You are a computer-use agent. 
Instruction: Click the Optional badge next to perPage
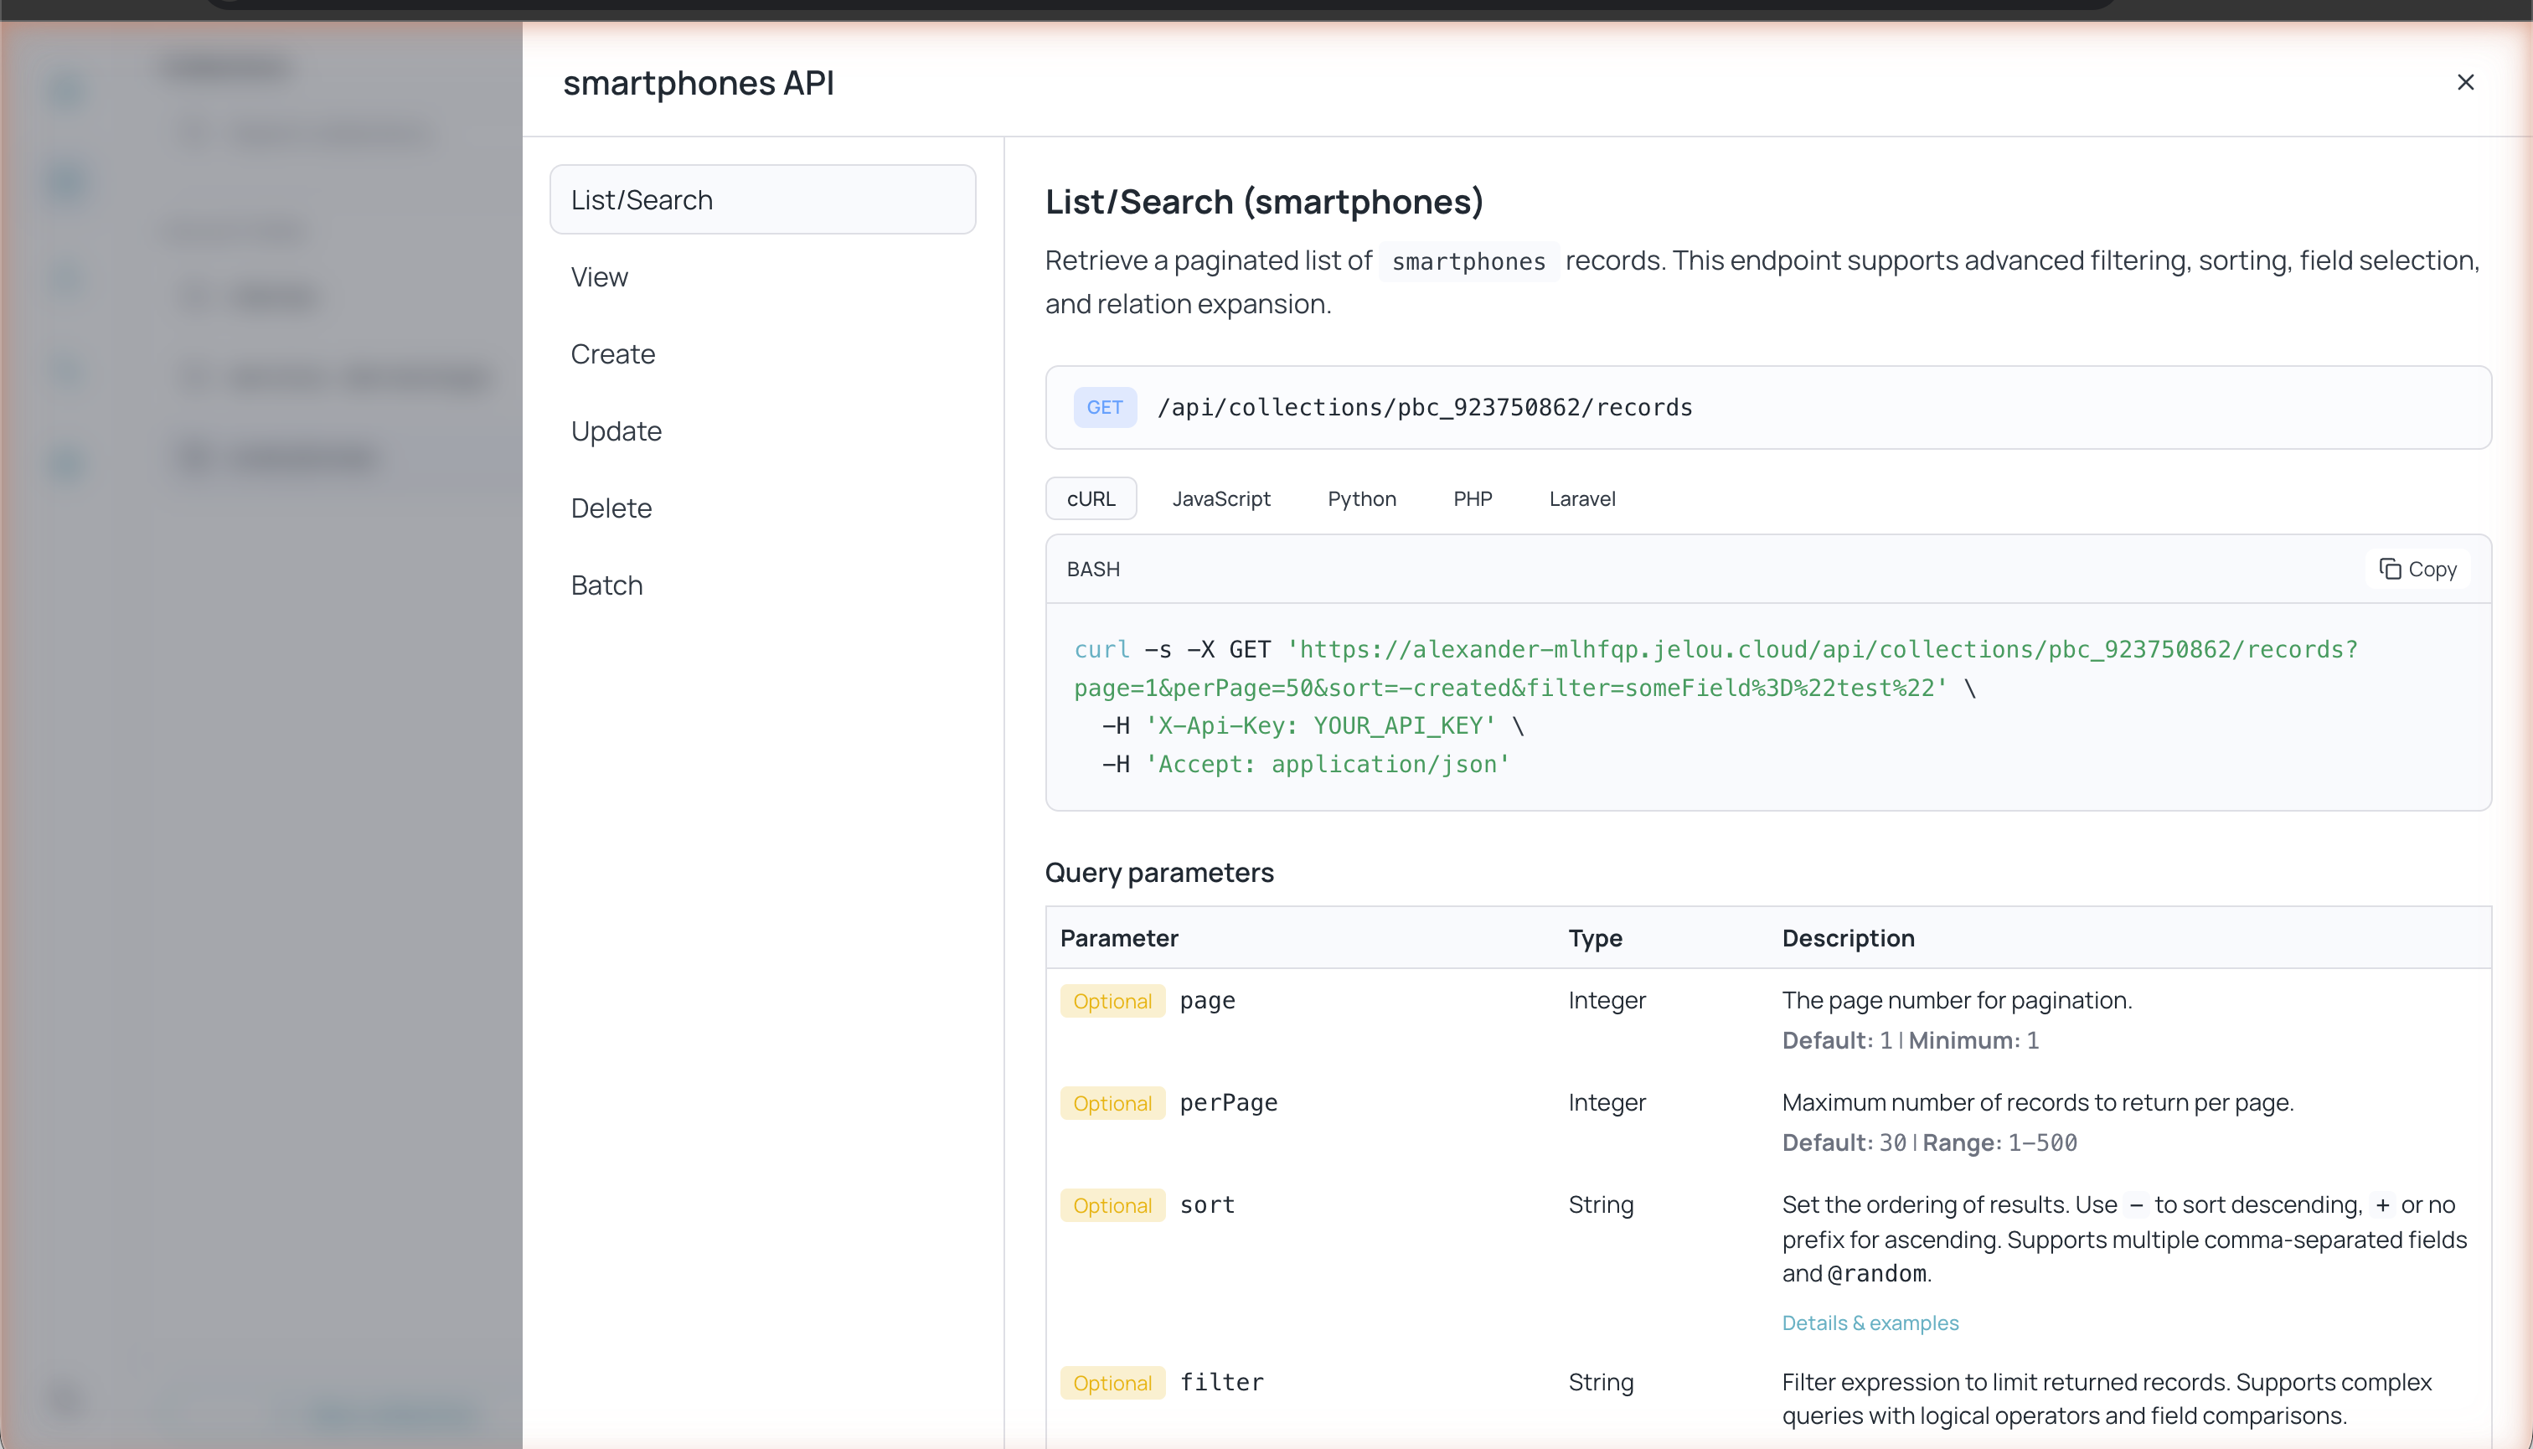1112,1103
